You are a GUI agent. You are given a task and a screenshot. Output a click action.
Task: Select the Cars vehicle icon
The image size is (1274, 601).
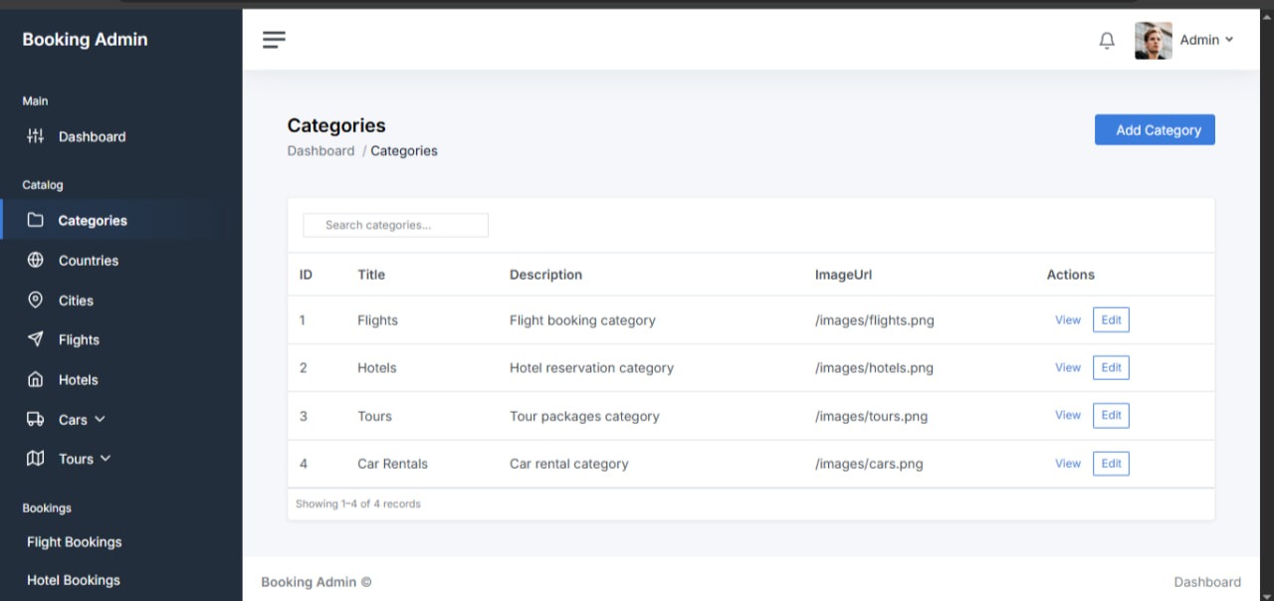(35, 419)
